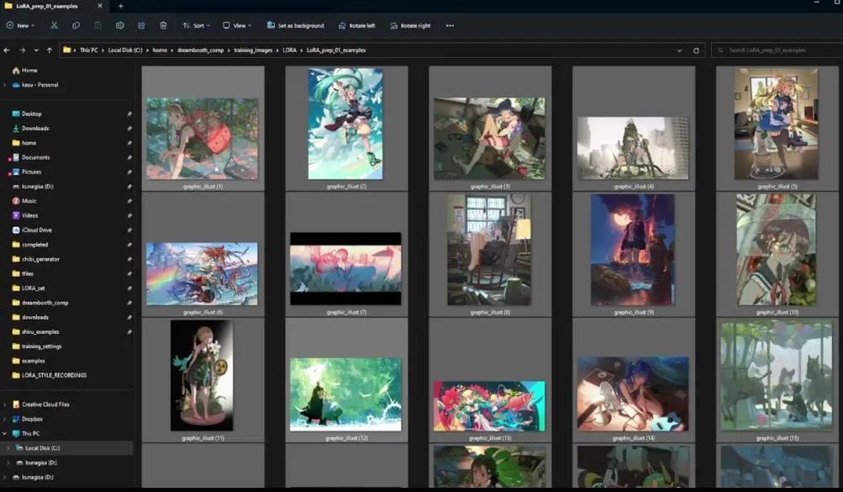
Task: Close the LoRA_prep_01_examples tab
Action: click(99, 6)
